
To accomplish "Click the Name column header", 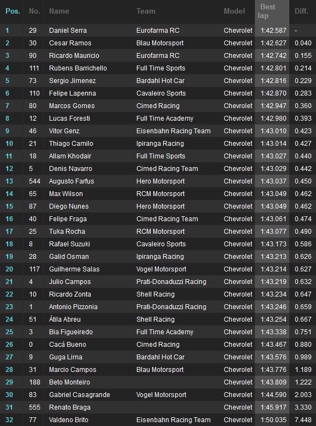I will click(59, 11).
